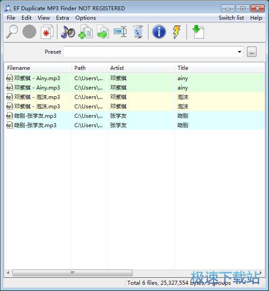Select first 邓紫棋 - 泡沫.mp3 row
The height and width of the screenshot is (291, 269).
point(134,97)
